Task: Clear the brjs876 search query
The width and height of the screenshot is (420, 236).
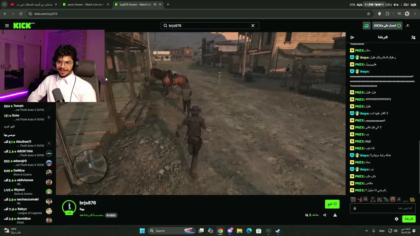Action: pos(253,26)
